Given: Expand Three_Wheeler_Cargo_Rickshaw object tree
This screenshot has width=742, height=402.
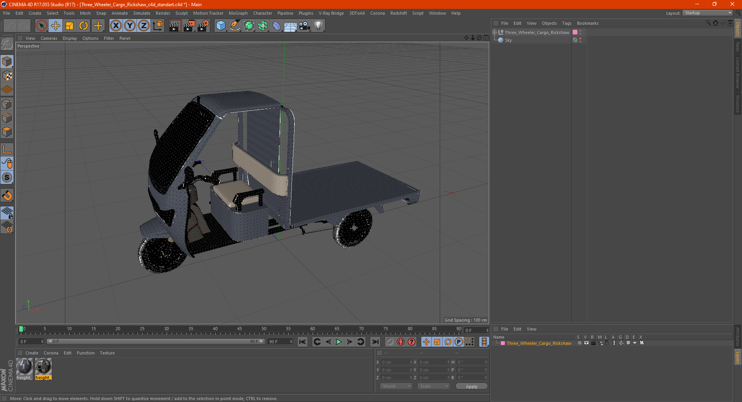Looking at the screenshot, I should coord(494,32).
